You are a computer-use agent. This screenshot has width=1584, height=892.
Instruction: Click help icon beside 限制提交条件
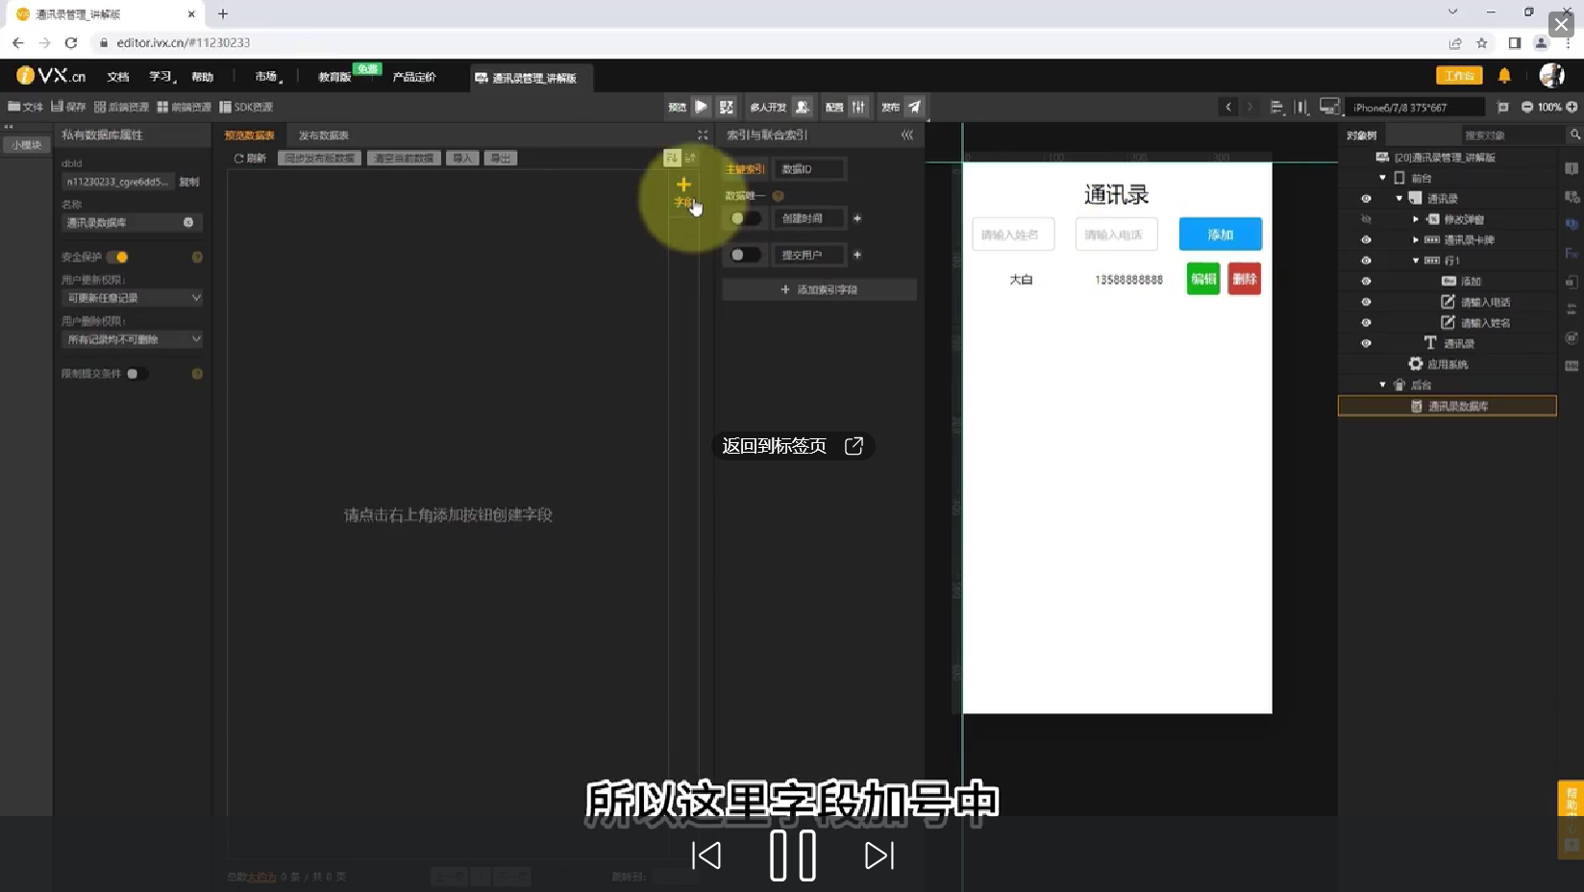197,374
